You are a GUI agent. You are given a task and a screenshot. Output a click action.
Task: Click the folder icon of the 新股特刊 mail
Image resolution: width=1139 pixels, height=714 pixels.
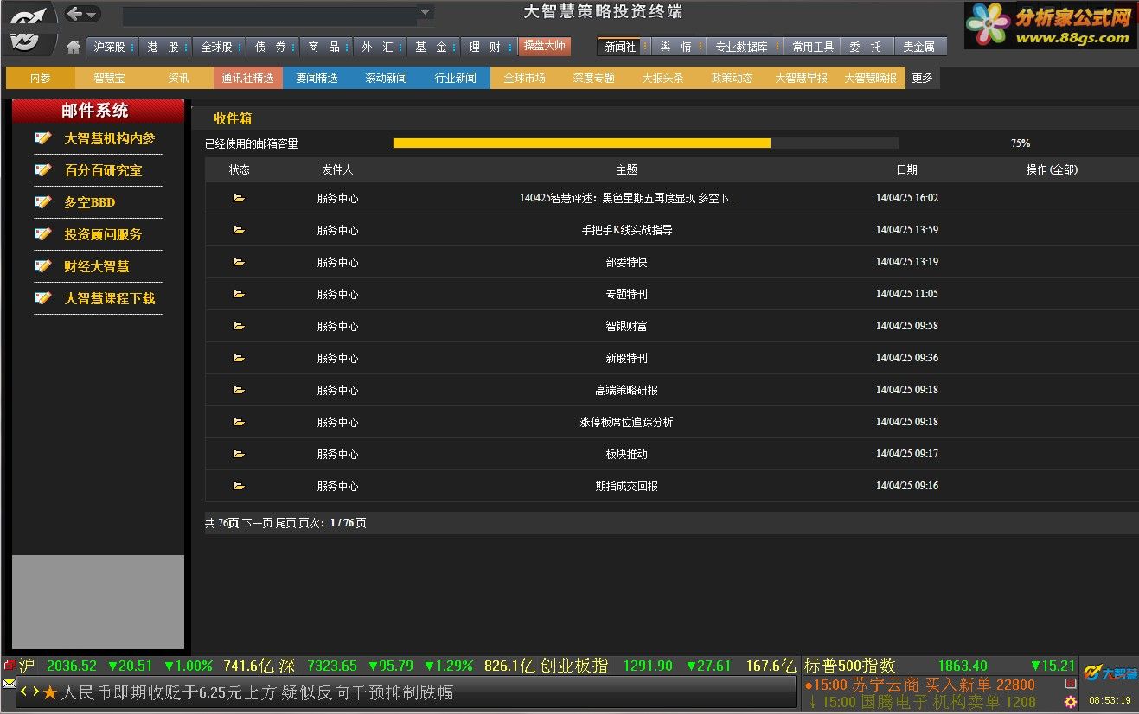point(239,358)
